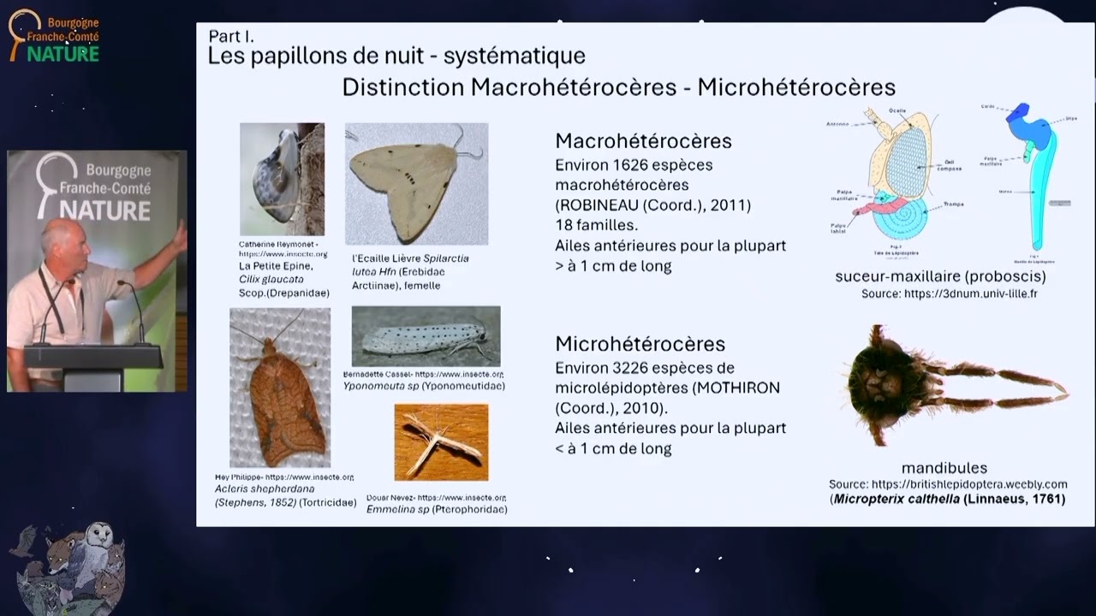Image resolution: width=1096 pixels, height=616 pixels.
Task: Visit the britishlepidoptera.weebly.com source link
Action: point(968,484)
